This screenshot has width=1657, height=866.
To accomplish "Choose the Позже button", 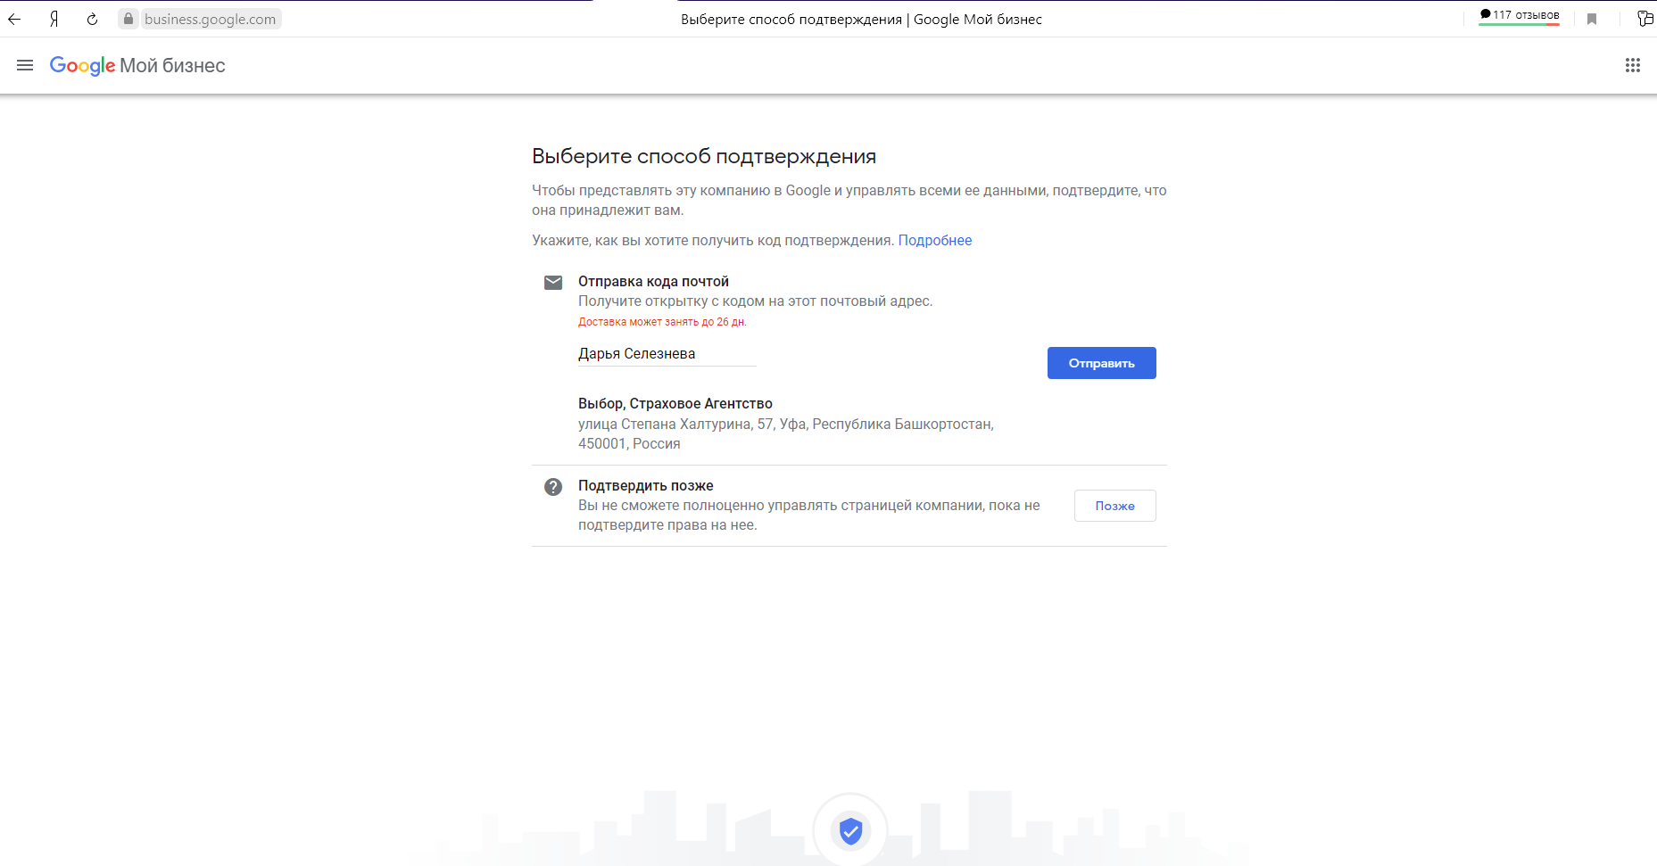I will [1114, 506].
